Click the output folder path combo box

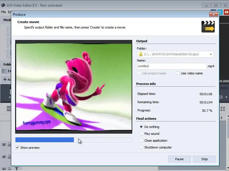175,54
